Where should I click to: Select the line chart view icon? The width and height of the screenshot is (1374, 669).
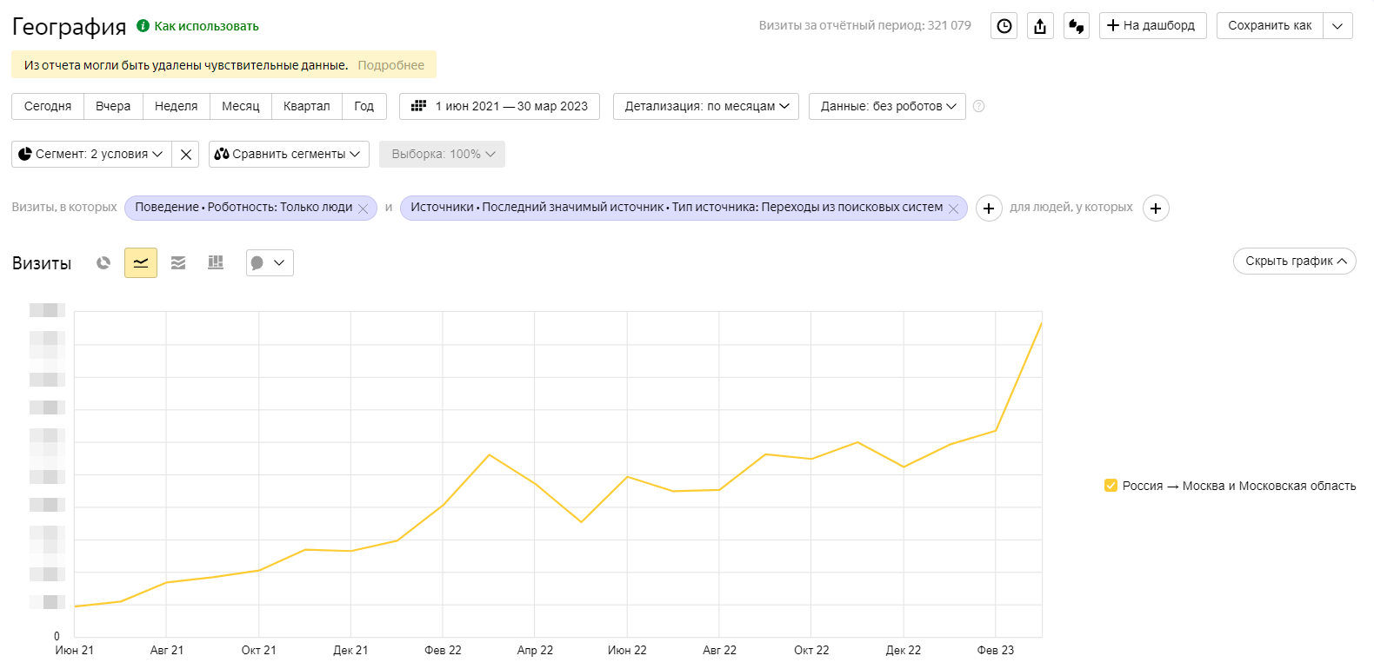(x=141, y=262)
